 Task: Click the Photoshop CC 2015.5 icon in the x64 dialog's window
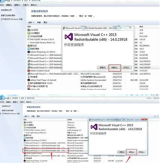pyautogui.click(x=25, y=140)
